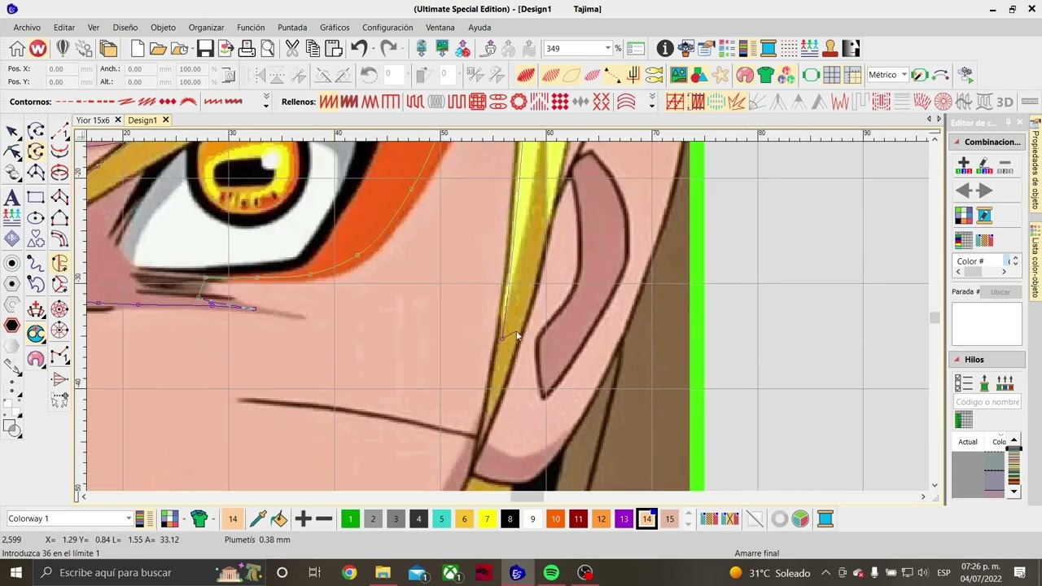The height and width of the screenshot is (586, 1042).
Task: Add a color with plus icon
Action: click(x=303, y=518)
